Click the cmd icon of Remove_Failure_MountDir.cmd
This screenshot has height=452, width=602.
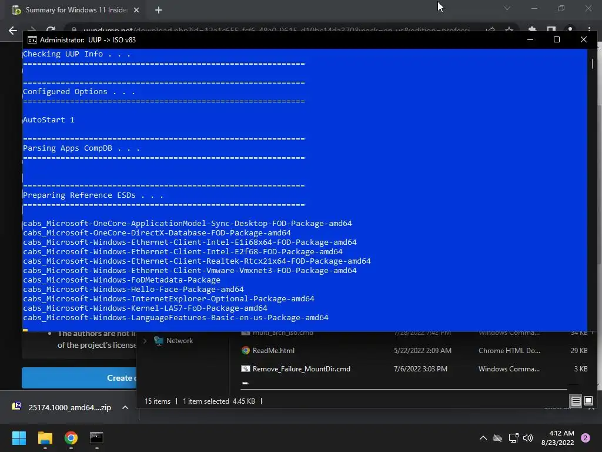tap(246, 369)
